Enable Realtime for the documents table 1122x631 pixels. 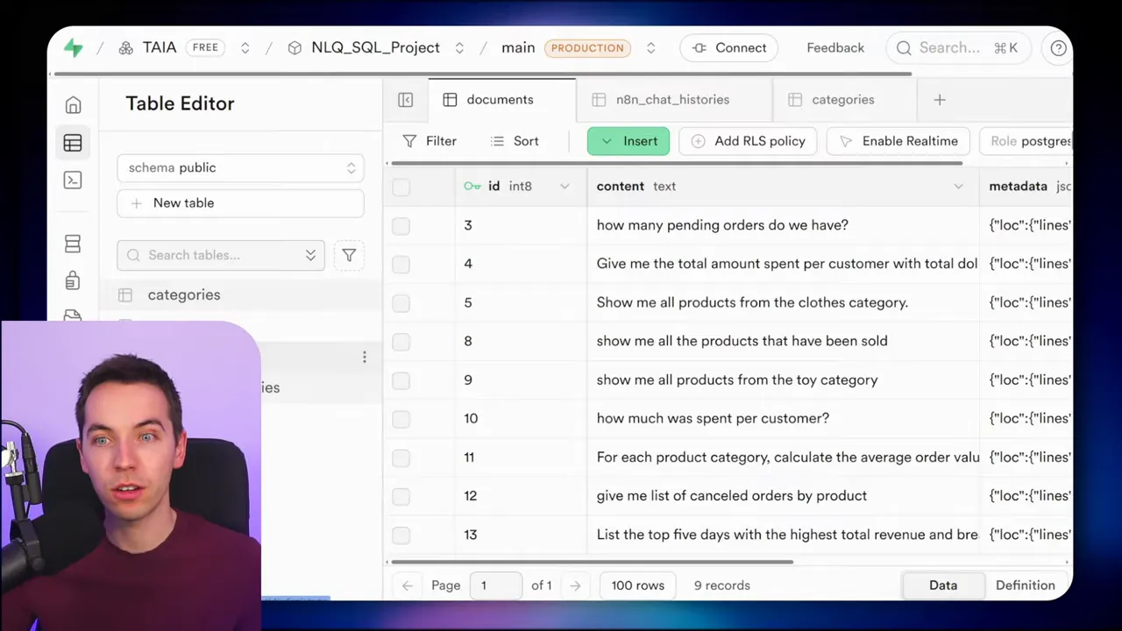coord(898,141)
